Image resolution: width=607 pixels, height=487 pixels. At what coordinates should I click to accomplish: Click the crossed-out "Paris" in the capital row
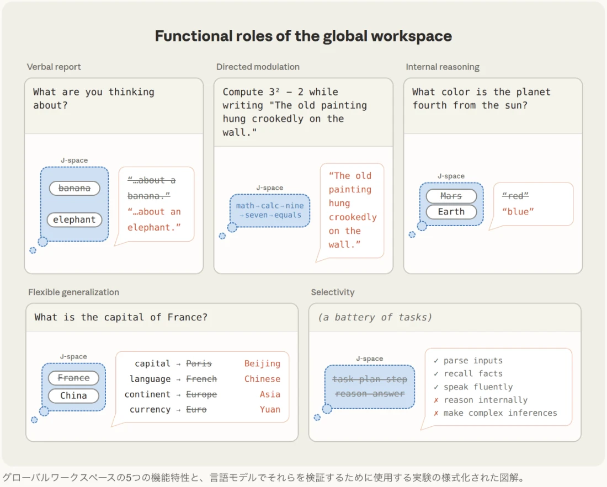tap(199, 363)
